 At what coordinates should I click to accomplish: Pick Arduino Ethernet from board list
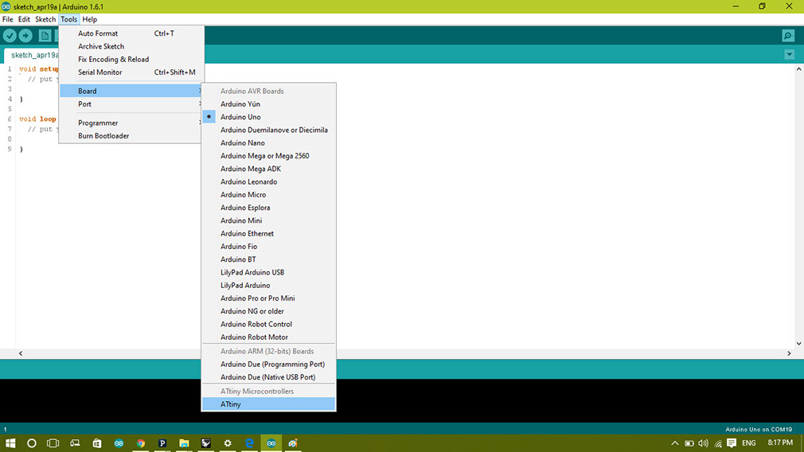(269, 233)
